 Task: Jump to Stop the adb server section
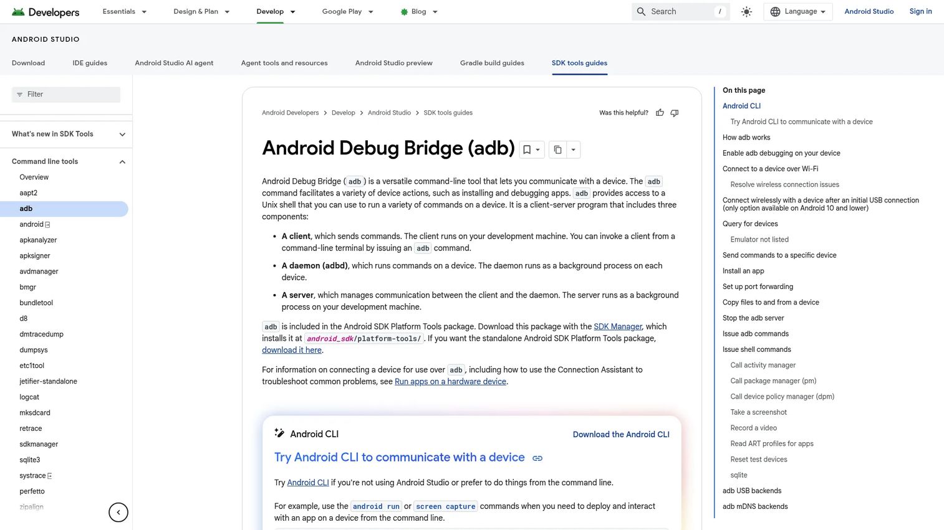coord(753,318)
